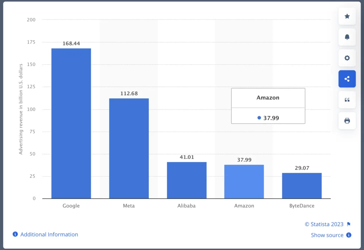The width and height of the screenshot is (364, 250).
Task: Click the y-axis title Advertising revenue text
Action: pyautogui.click(x=21, y=109)
